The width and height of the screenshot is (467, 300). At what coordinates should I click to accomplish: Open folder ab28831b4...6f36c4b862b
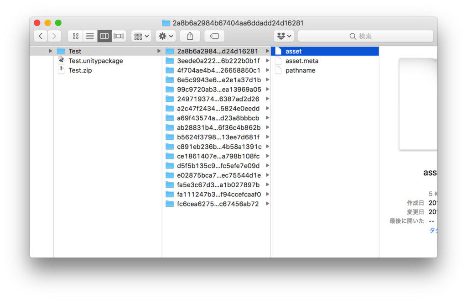pos(217,128)
